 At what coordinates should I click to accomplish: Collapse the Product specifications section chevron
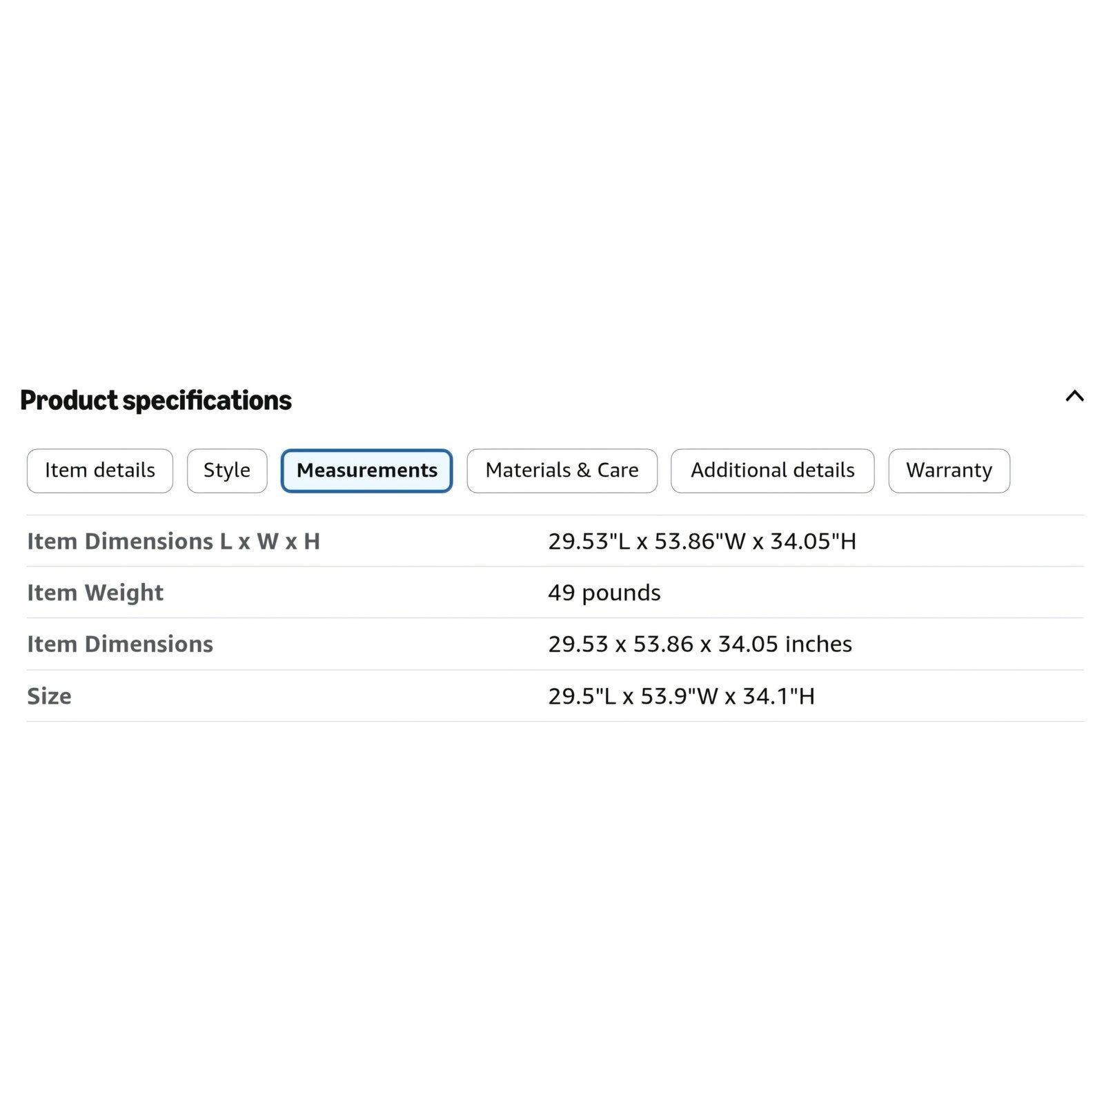(x=1074, y=396)
